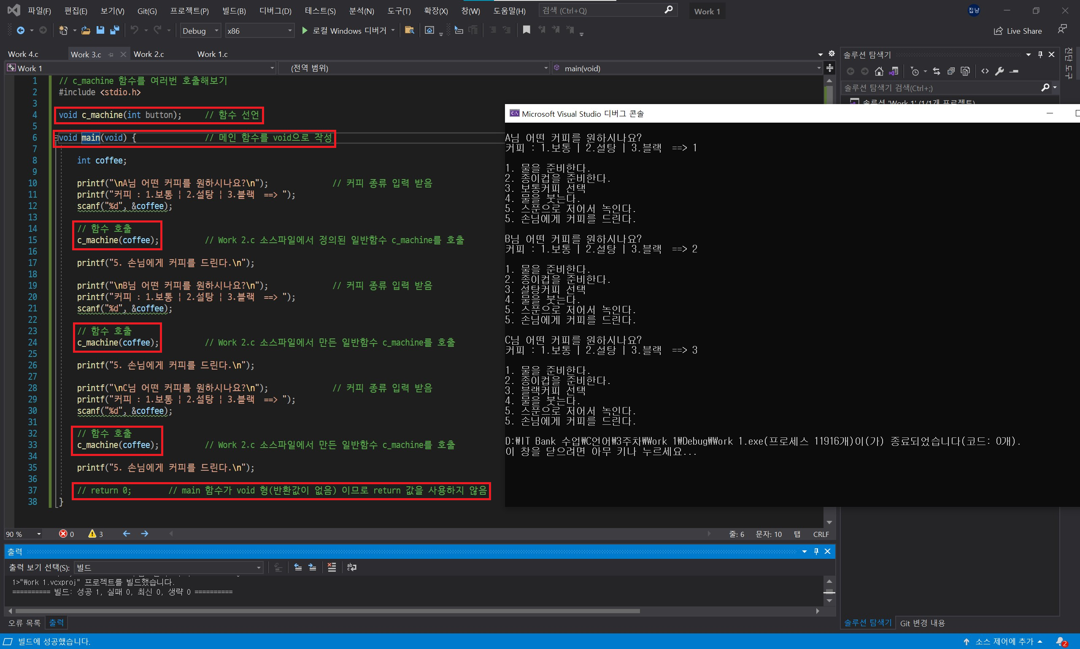Viewport: 1080px width, 649px height.
Task: Click the Open File folder icon
Action: tap(86, 30)
